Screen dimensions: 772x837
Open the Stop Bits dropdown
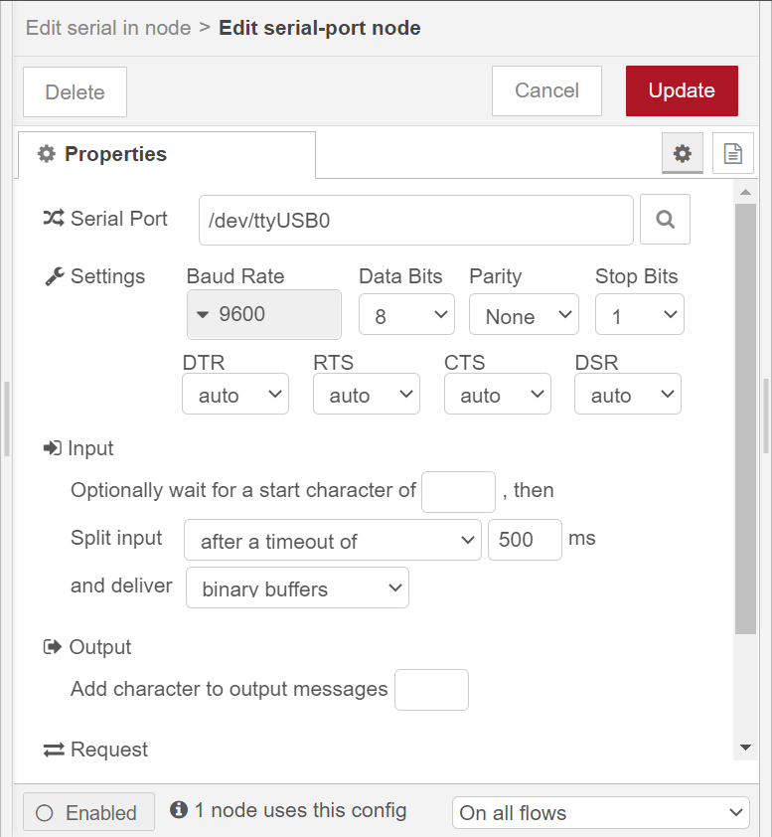point(640,314)
